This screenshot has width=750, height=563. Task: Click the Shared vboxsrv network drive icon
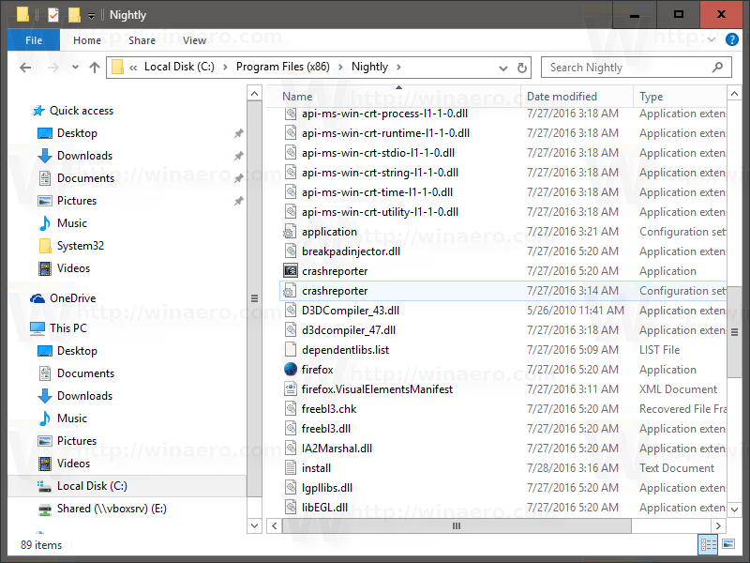click(x=44, y=509)
